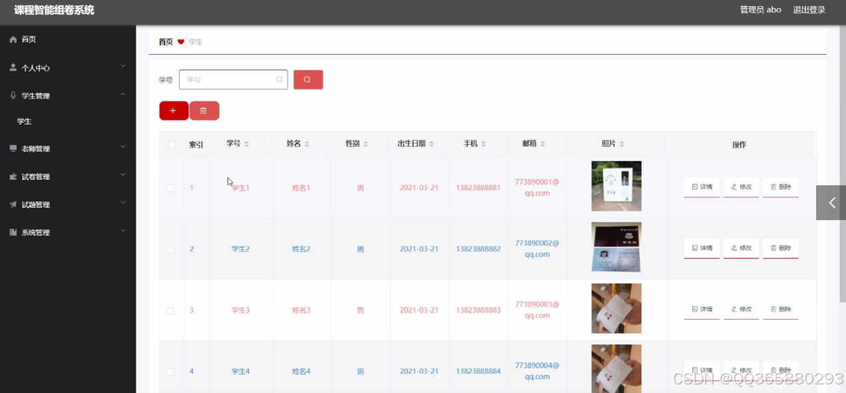Screen dimensions: 846x393
Task: Click the trash batch-delete button
Action: [204, 111]
